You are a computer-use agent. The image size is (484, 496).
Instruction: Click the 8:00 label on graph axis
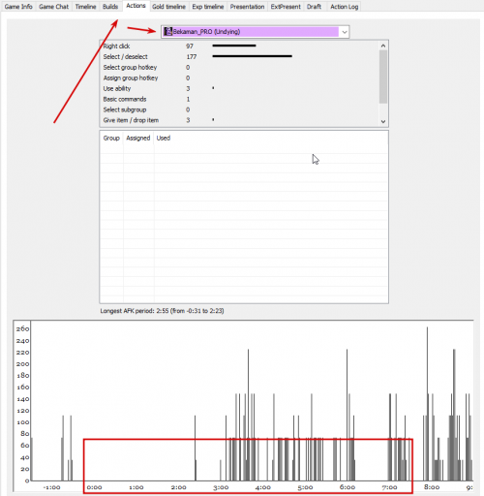coord(432,487)
